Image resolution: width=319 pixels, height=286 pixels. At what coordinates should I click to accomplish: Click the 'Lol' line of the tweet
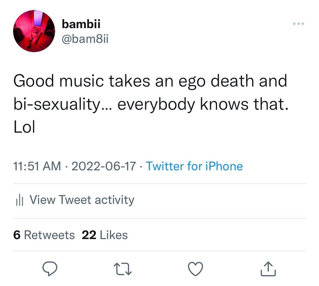click(24, 128)
